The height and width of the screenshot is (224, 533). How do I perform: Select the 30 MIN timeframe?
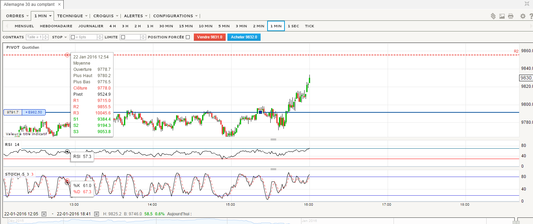click(166, 26)
